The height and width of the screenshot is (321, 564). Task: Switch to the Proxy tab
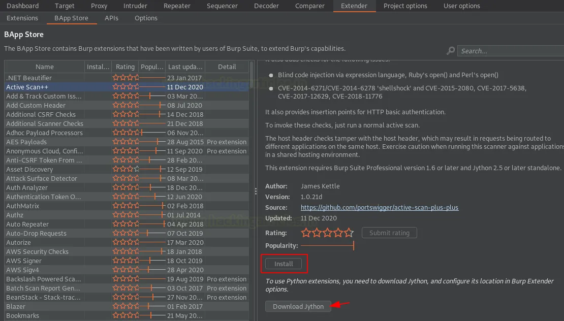click(99, 6)
